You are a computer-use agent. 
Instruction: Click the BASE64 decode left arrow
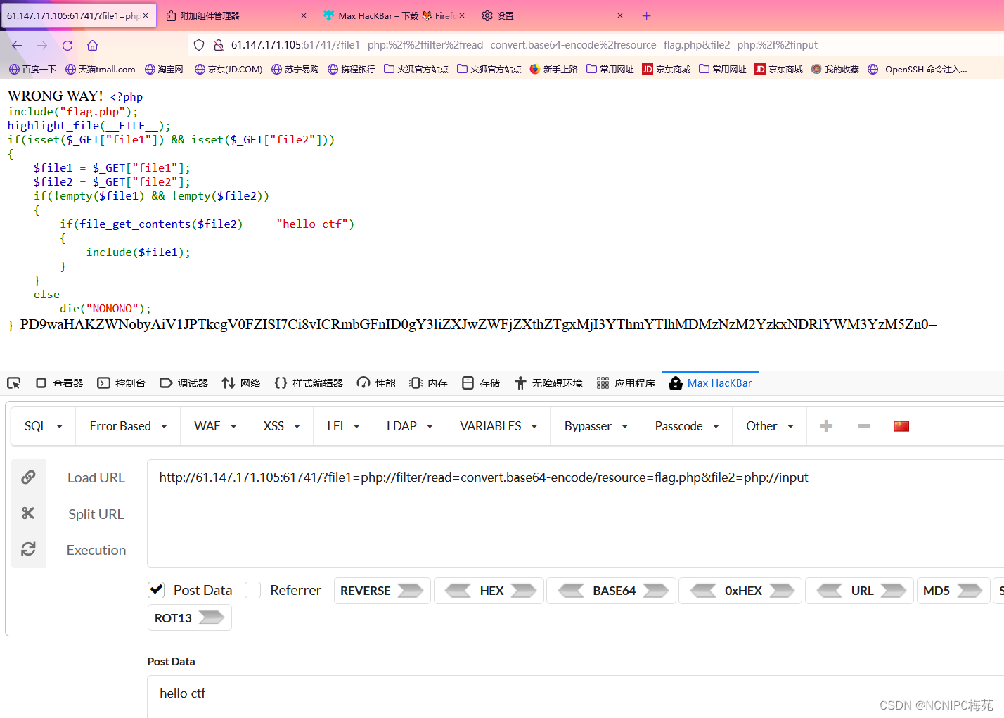click(x=571, y=591)
